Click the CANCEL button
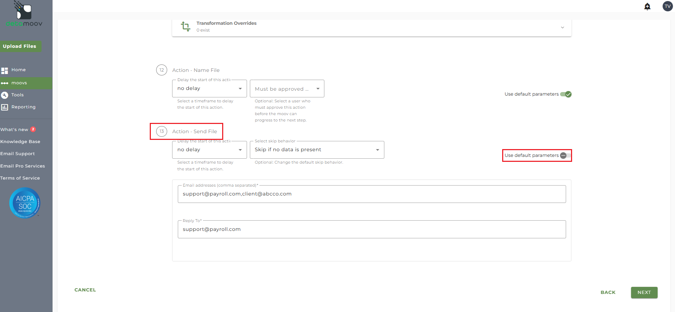675x312 pixels. pyautogui.click(x=85, y=290)
